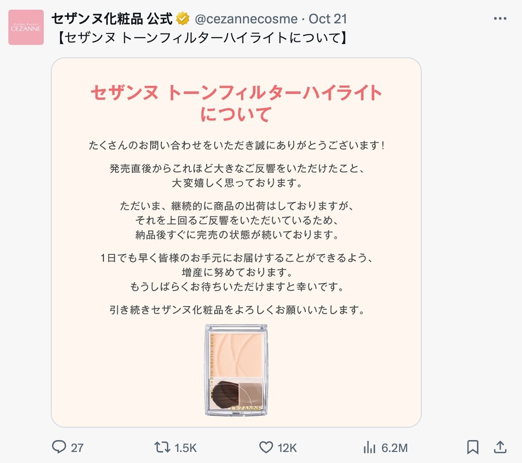Open the @cezannecosme handle link
Viewport: 522px width, 463px height.
coord(246,19)
